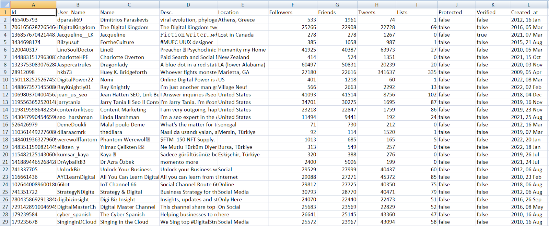Screen dimensions: 549x226
Task: Click the User_Name header cell
Action: (x=78, y=12)
